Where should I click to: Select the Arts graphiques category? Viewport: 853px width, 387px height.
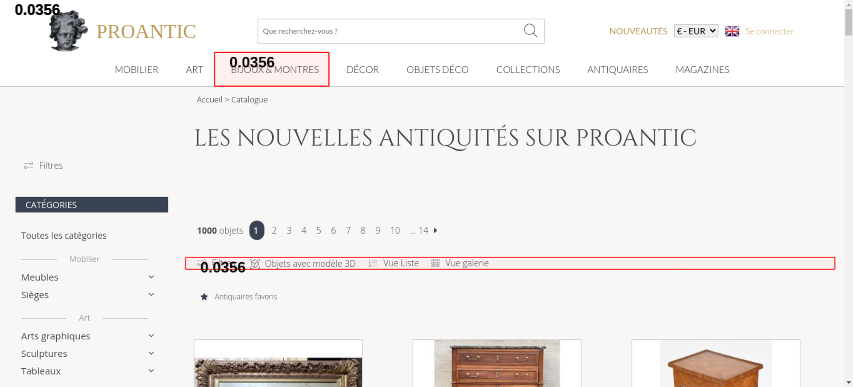(x=55, y=336)
